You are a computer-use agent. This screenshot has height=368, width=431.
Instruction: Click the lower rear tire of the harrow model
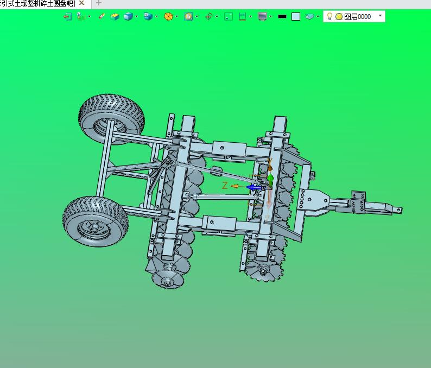click(x=96, y=221)
